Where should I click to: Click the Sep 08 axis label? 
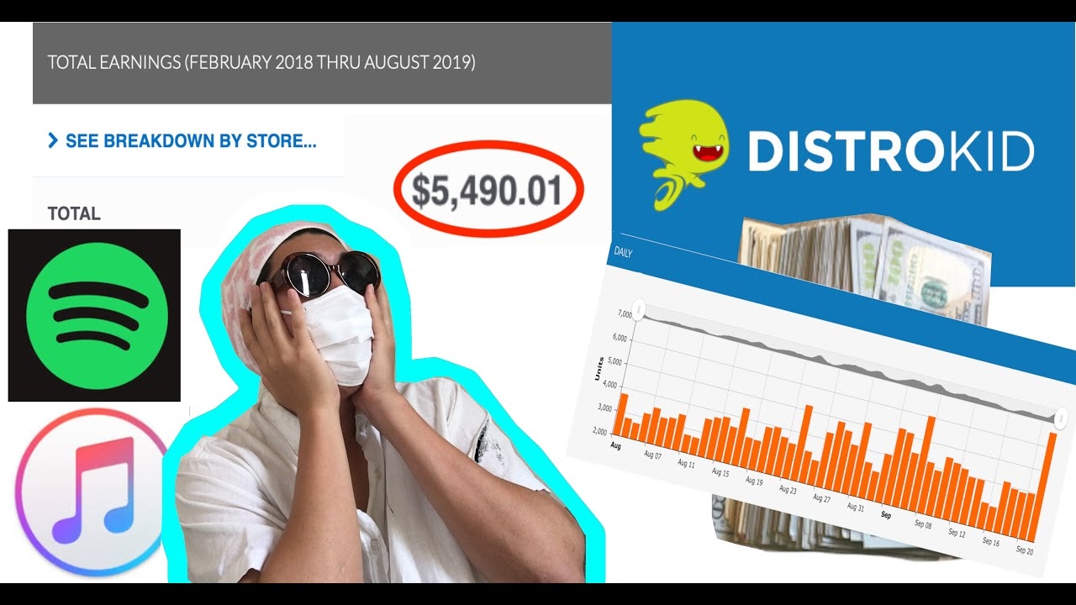pos(922,524)
